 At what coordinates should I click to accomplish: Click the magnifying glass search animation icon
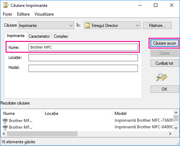162,77
